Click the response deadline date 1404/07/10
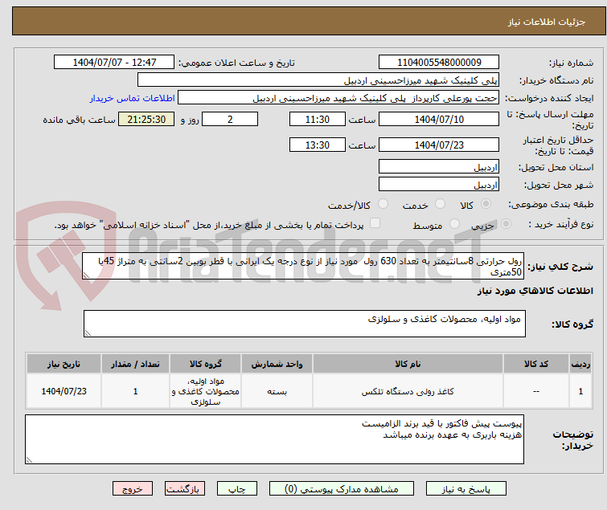This screenshot has width=607, height=510. click(439, 119)
